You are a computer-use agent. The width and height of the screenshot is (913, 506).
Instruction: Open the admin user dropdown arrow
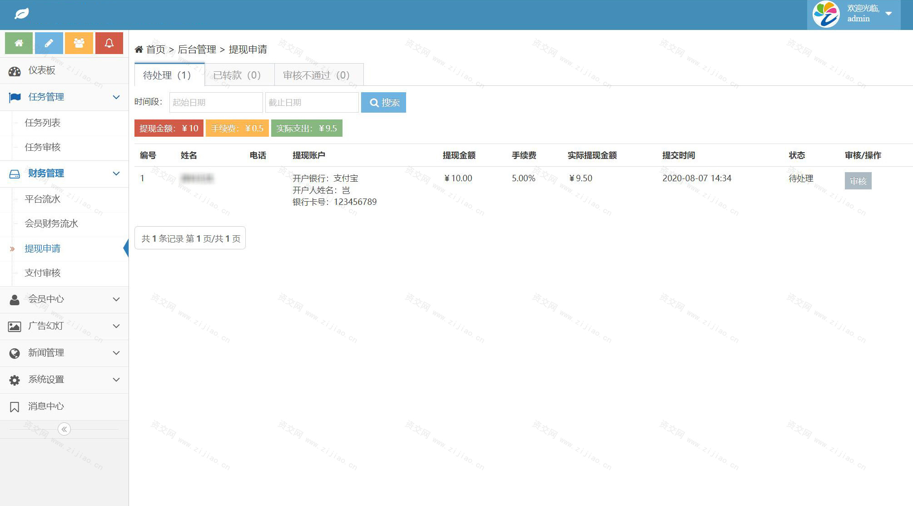point(889,14)
